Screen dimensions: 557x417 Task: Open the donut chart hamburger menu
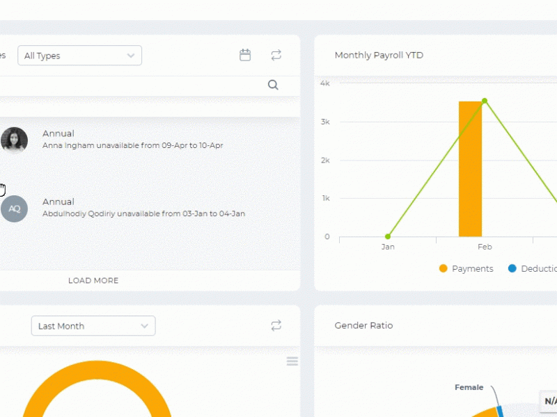pyautogui.click(x=292, y=361)
